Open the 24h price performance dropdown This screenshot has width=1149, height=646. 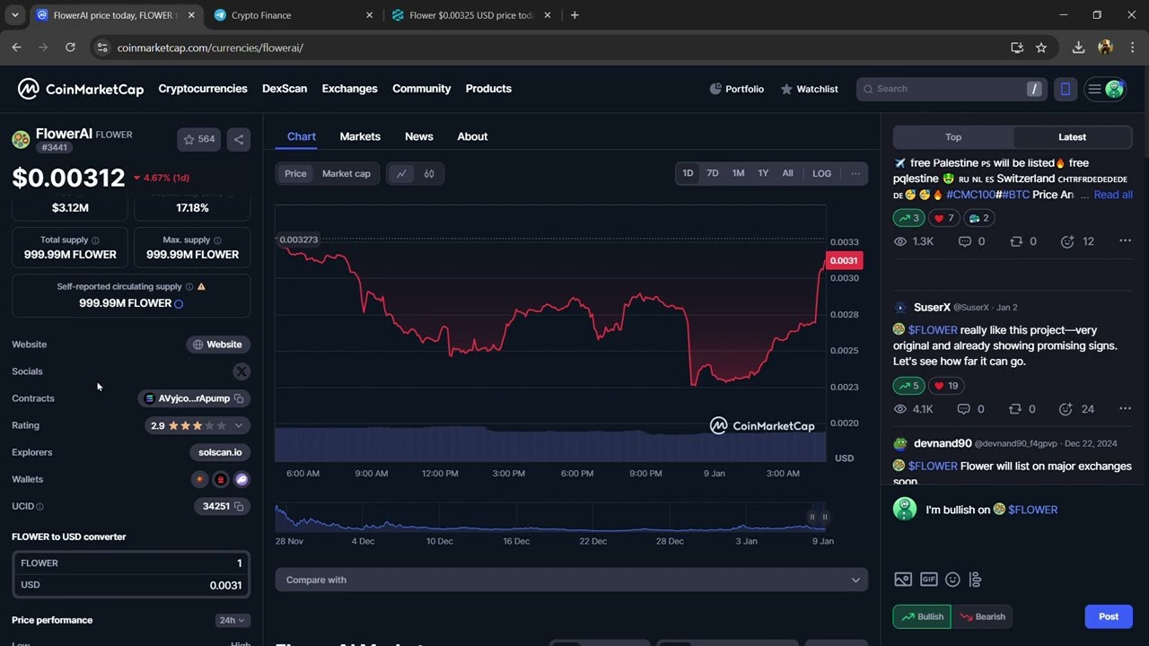tap(232, 620)
